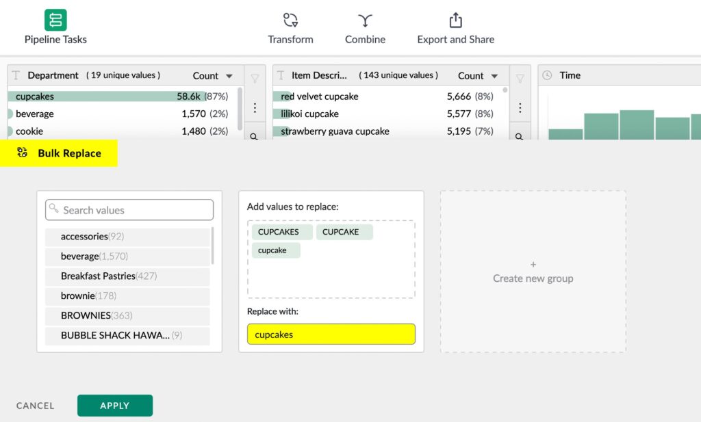Open the Combine tool
The image size is (701, 422).
point(365,27)
